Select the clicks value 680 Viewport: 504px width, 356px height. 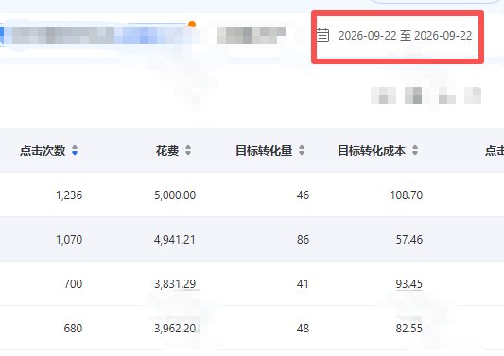[x=73, y=329]
